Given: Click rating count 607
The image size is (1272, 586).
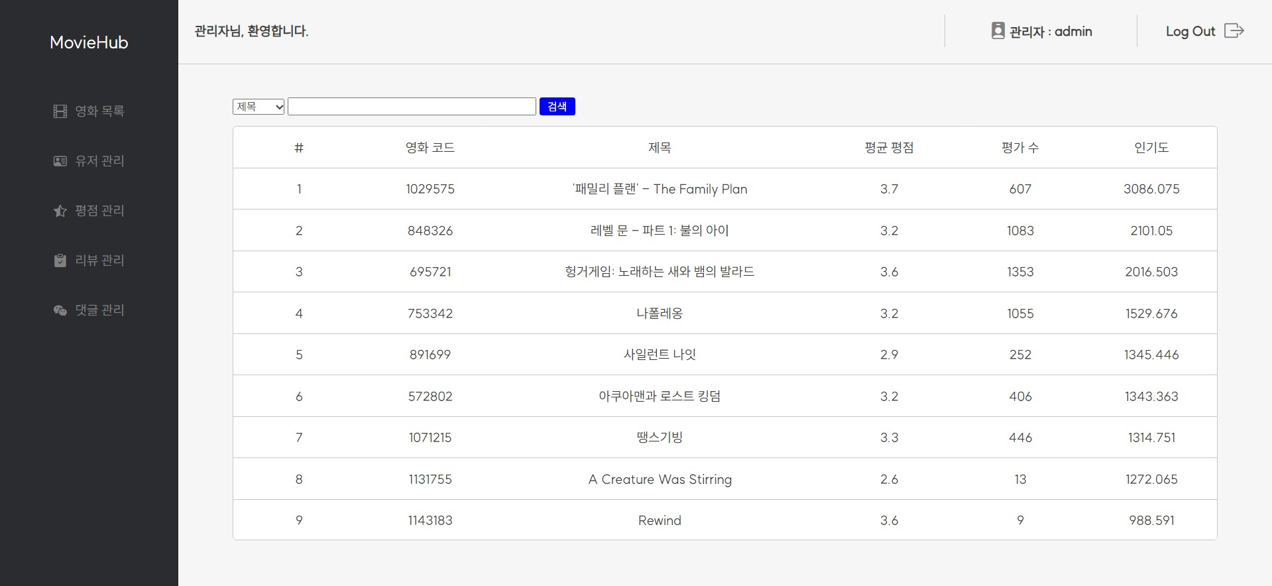Looking at the screenshot, I should click(x=1020, y=189).
